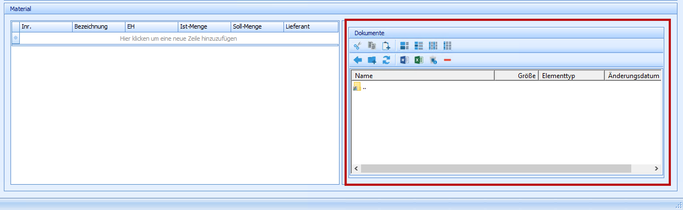This screenshot has height=210, width=683.
Task: Click the Lieferant column header
Action: click(x=310, y=26)
